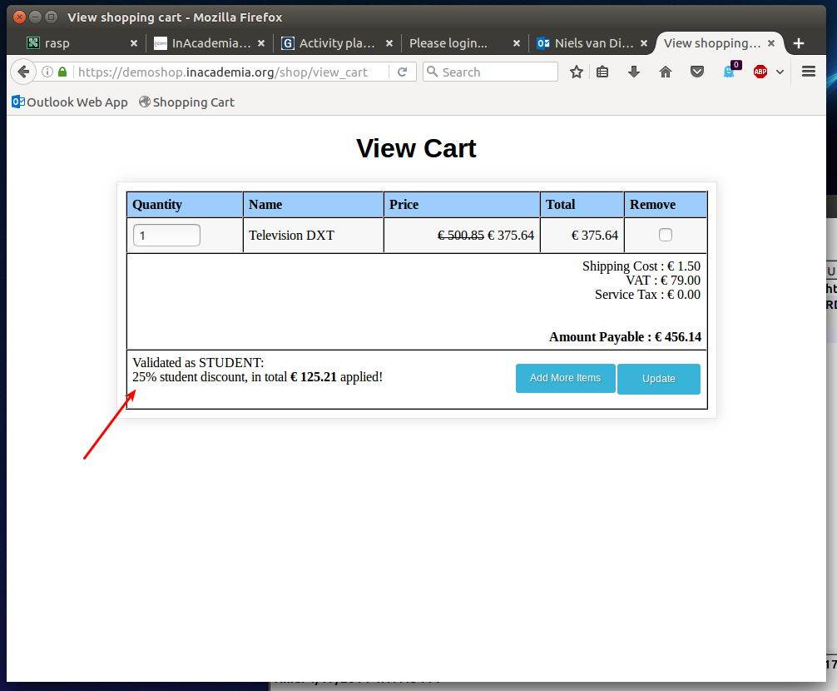Open the downloads arrow icon
837x691 pixels.
[x=634, y=72]
